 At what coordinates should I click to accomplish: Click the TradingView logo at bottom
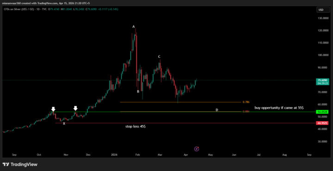coord(20,164)
